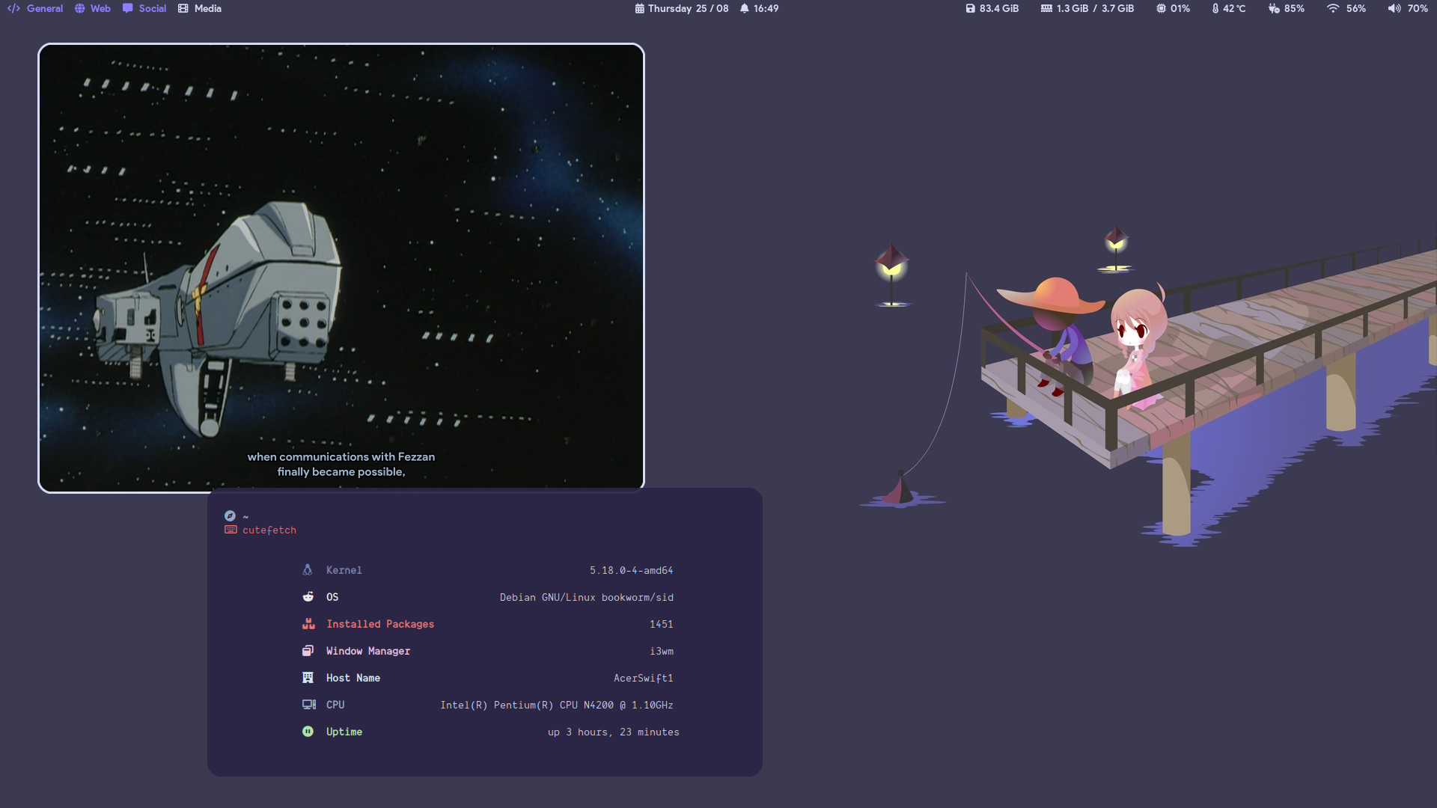Click the battery charge icon
Image resolution: width=1437 pixels, height=808 pixels.
(x=1274, y=9)
